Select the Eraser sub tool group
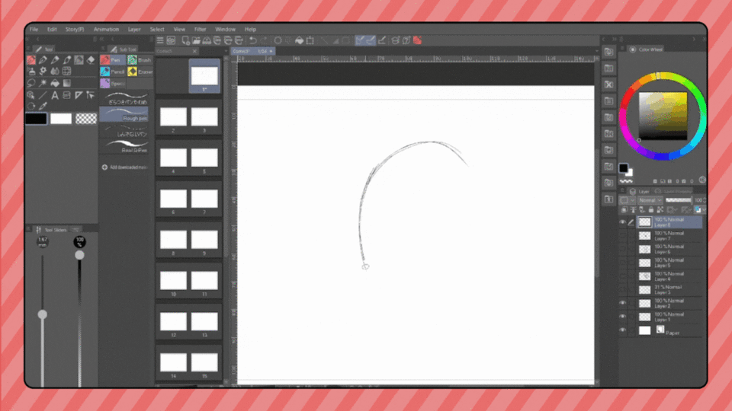732x411 pixels. 140,72
